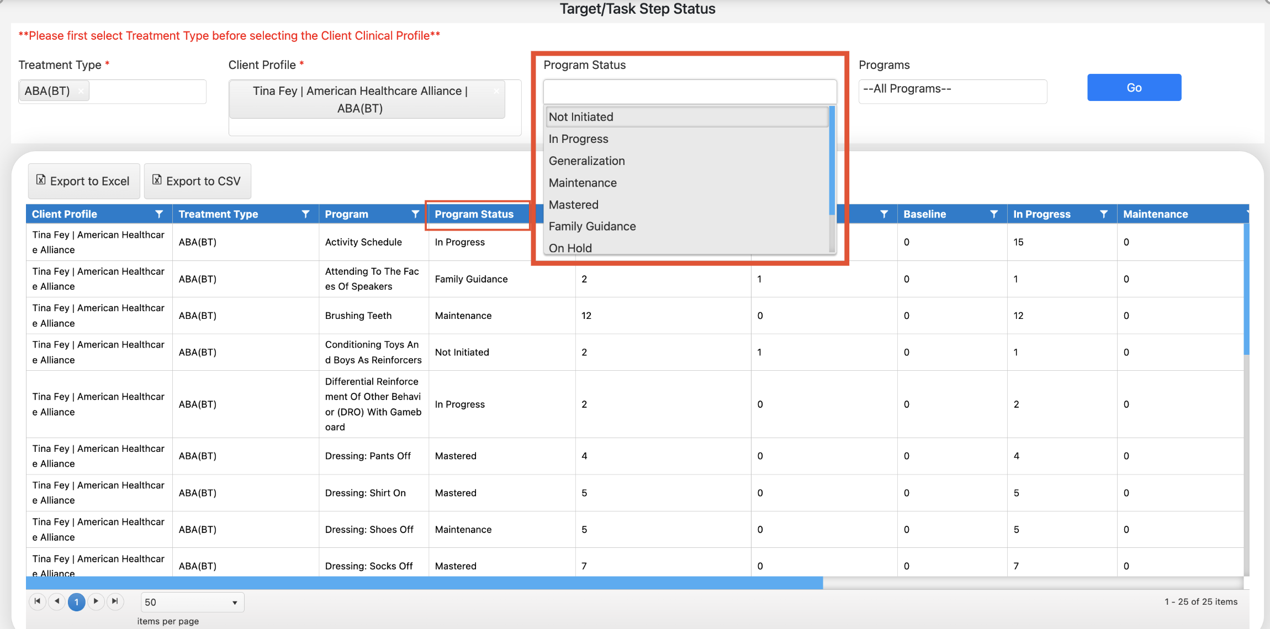The height and width of the screenshot is (629, 1270).
Task: Click the In Progress column filter icon
Action: pyautogui.click(x=1104, y=214)
